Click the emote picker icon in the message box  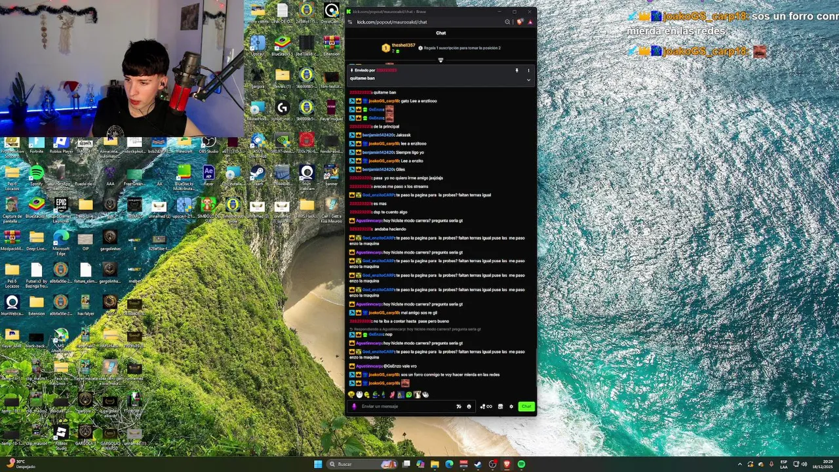click(469, 406)
